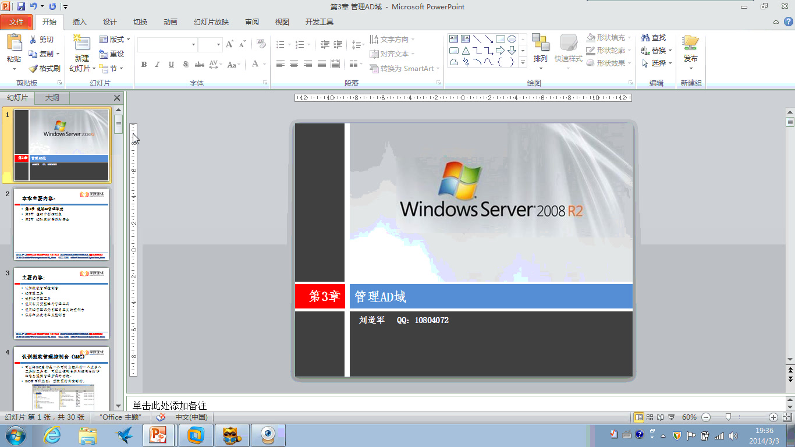The image size is (795, 447).
Task: Click the Find (查找) binoculars icon
Action: [645, 37]
